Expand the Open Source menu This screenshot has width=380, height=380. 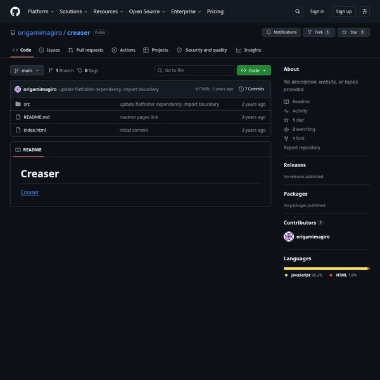click(x=147, y=11)
